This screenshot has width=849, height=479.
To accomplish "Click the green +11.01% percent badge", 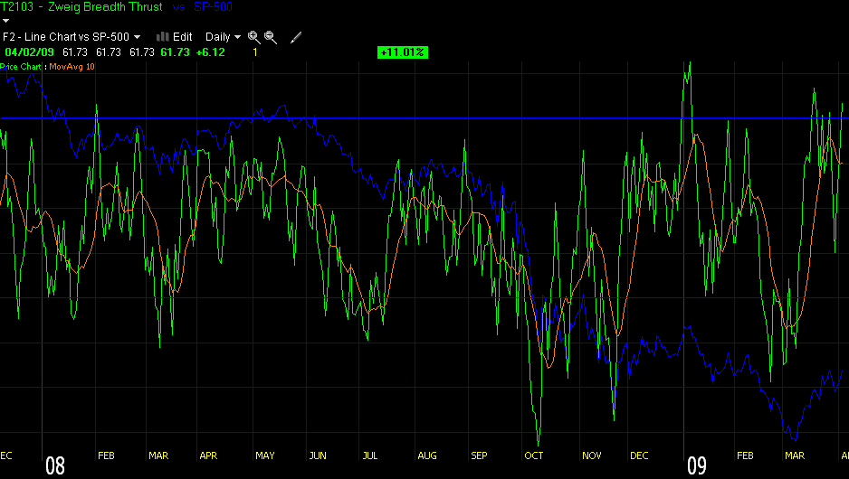I will 403,52.
